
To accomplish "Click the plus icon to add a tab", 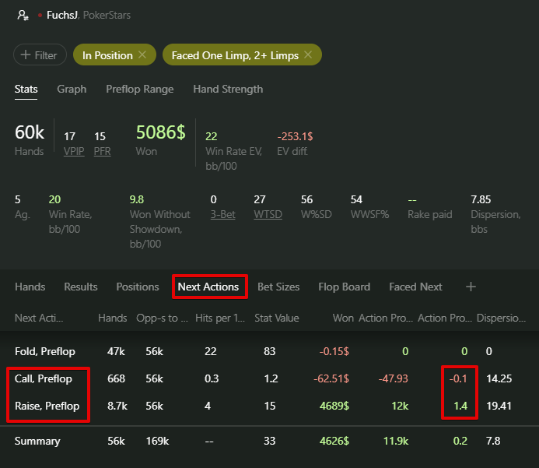I will [471, 287].
